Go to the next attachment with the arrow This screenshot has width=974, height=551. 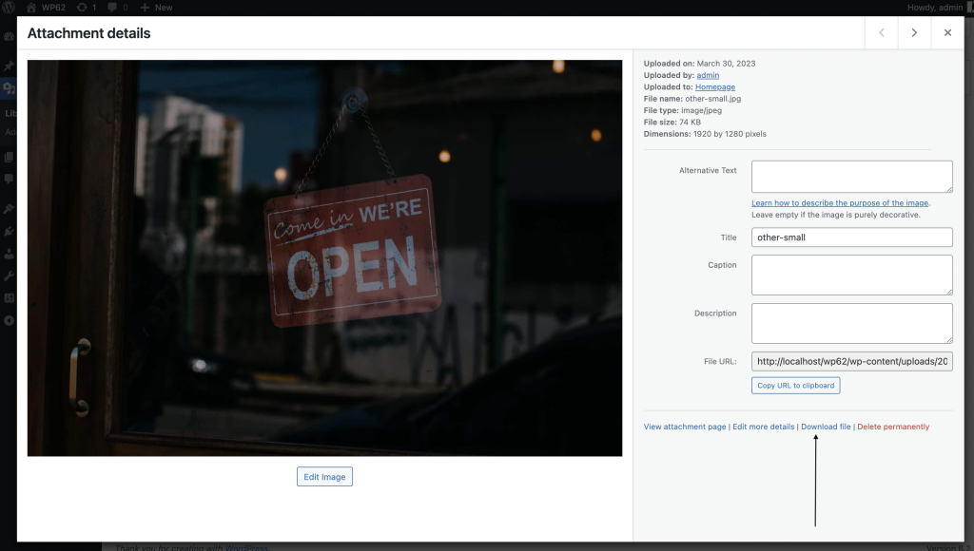[913, 32]
